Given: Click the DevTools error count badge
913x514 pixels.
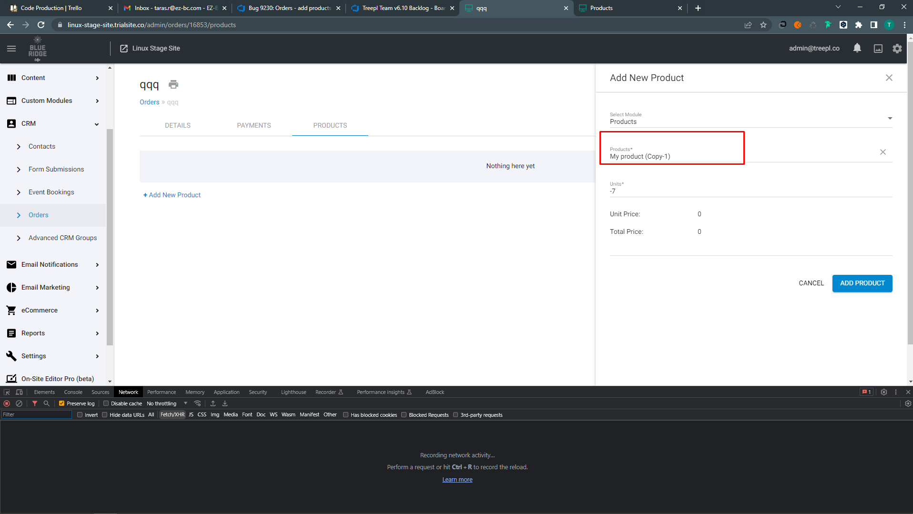Looking at the screenshot, I should click(x=866, y=392).
